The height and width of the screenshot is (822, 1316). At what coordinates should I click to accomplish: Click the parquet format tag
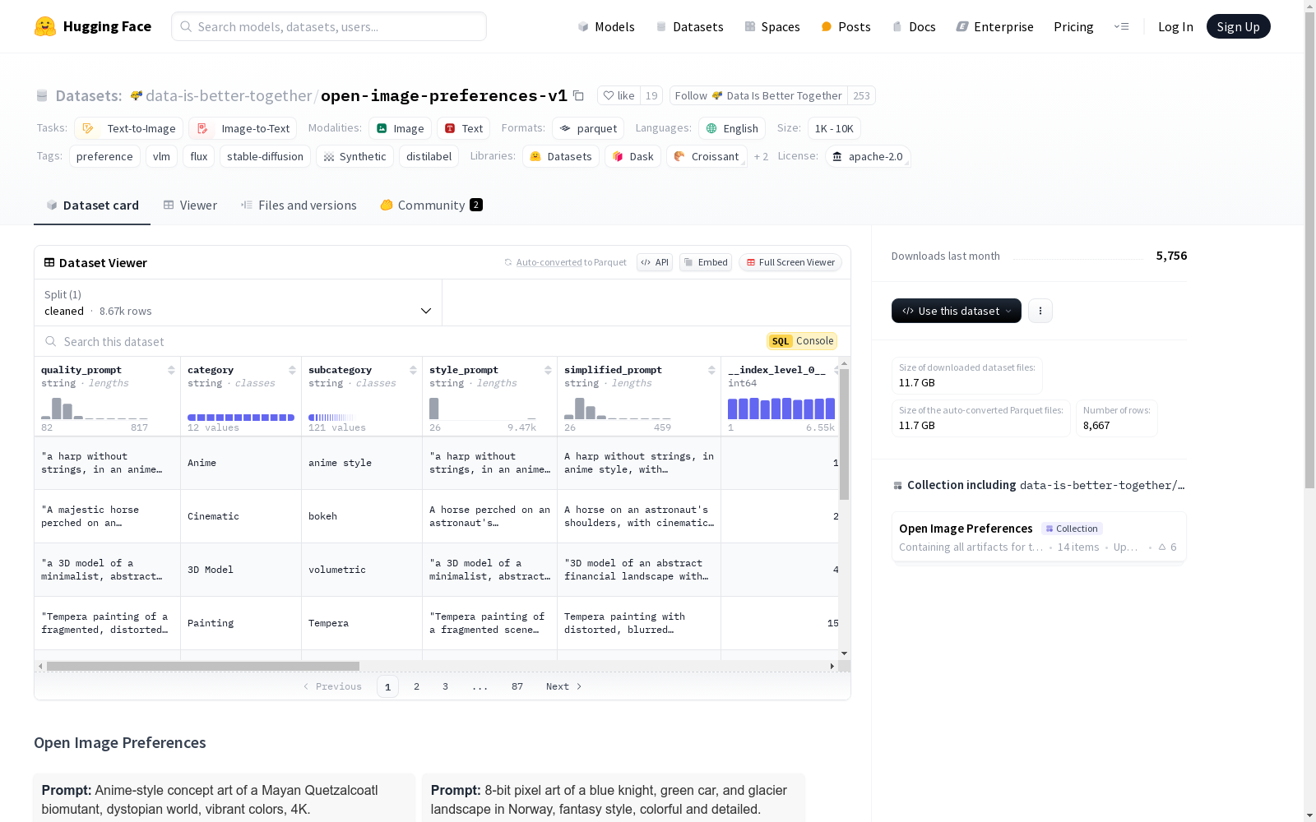click(588, 128)
